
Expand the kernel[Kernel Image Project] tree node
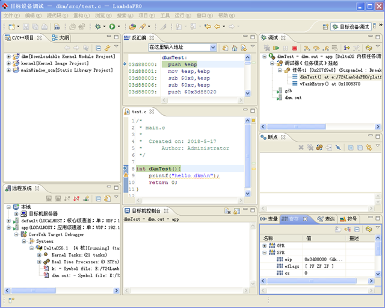coord(9,63)
